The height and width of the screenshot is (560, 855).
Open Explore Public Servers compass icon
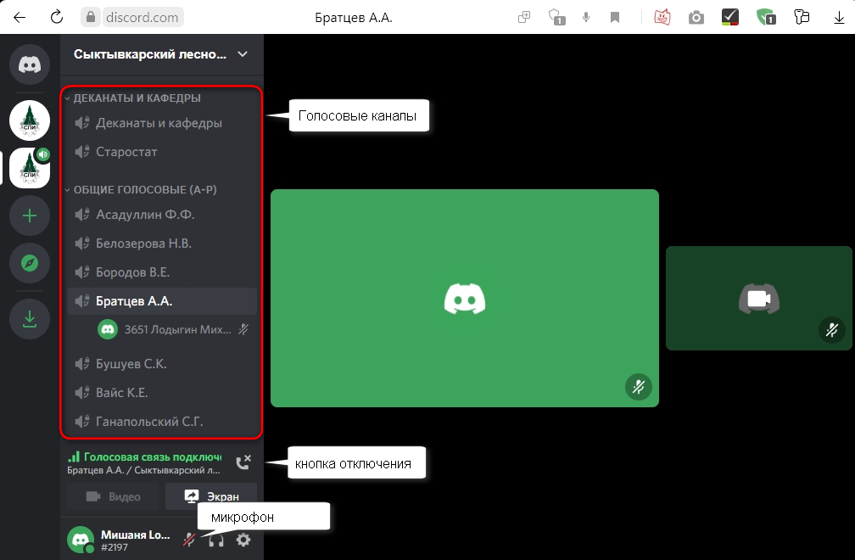tap(30, 264)
